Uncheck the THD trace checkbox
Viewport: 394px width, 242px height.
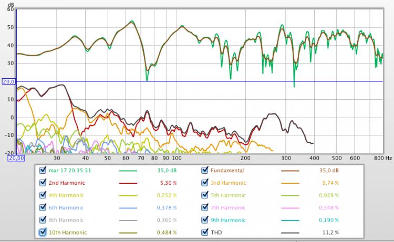[205, 232]
